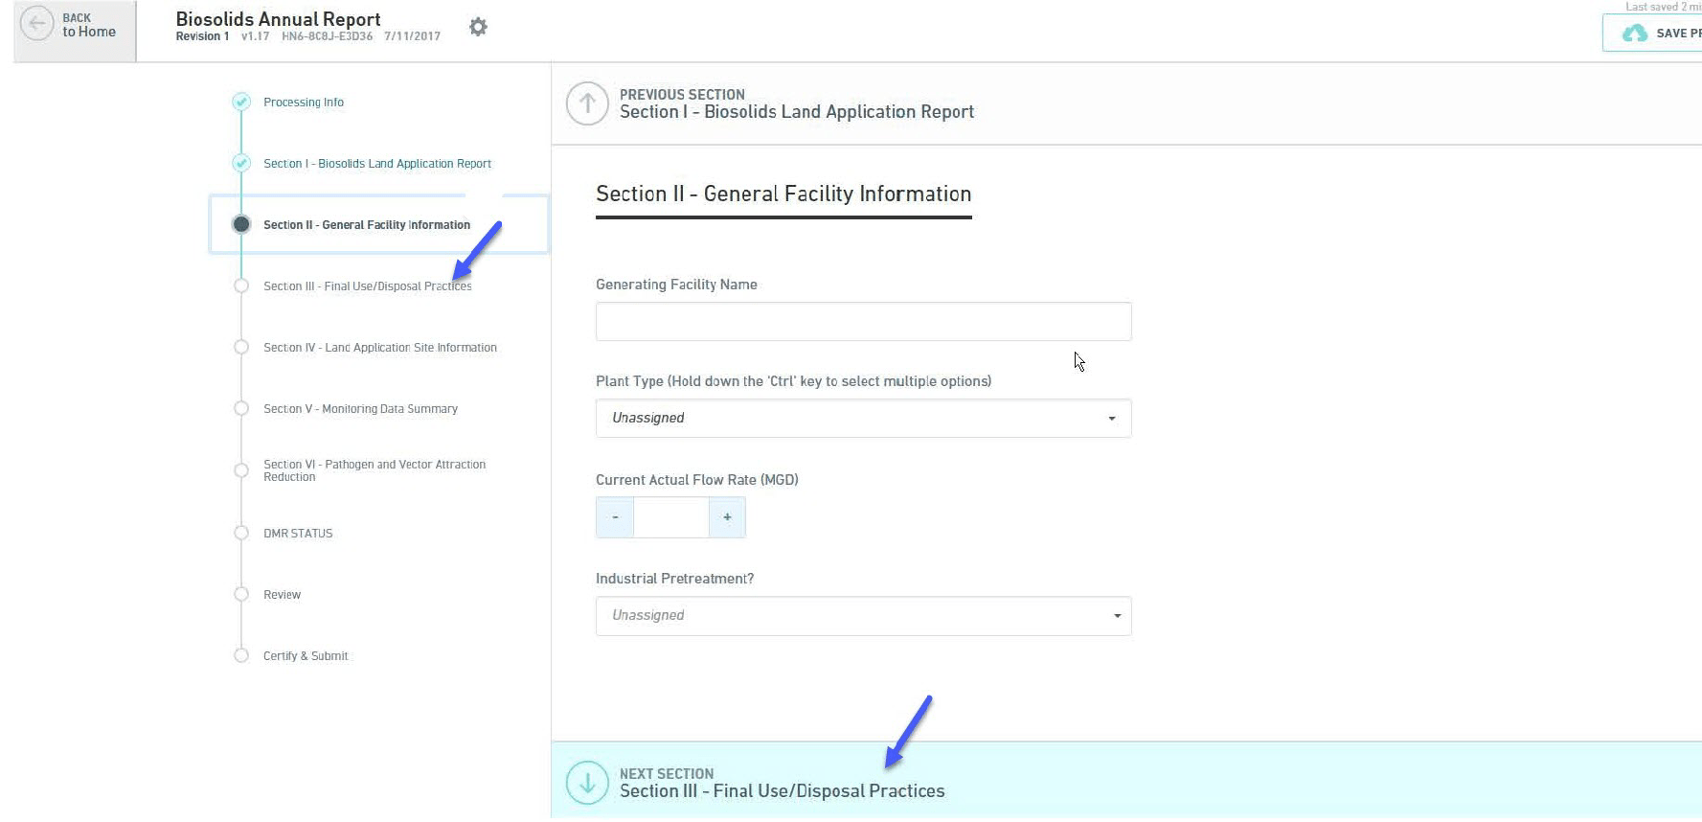Jump to the Review step

coord(282,595)
